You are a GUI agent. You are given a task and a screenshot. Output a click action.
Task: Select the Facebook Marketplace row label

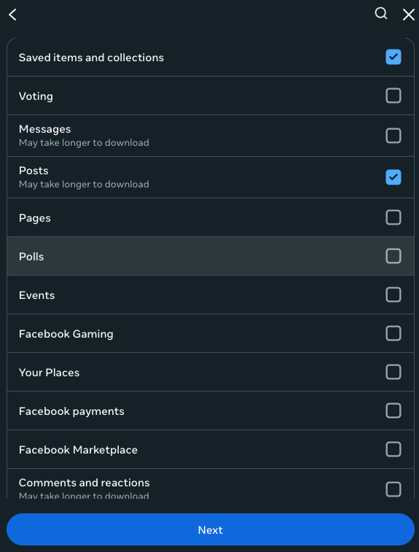pyautogui.click(x=78, y=450)
